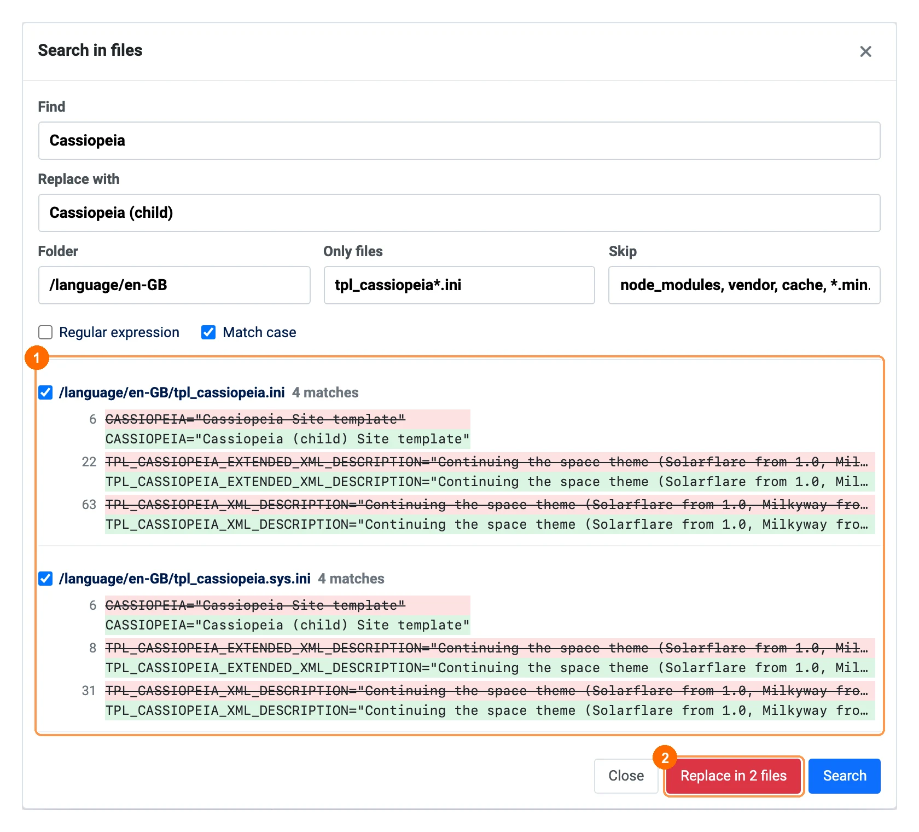The height and width of the screenshot is (832, 919).
Task: Close the Search in files dialog
Action: click(865, 51)
